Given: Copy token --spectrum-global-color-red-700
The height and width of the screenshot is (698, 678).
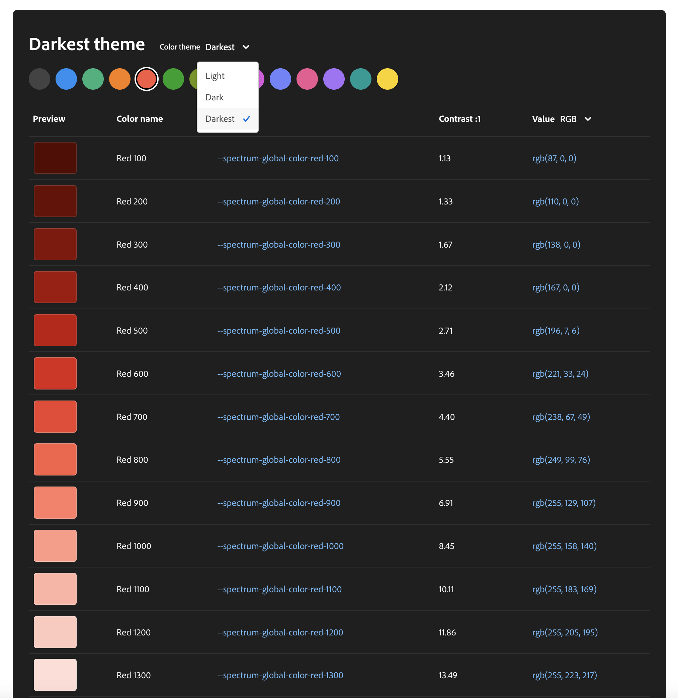Looking at the screenshot, I should [278, 417].
